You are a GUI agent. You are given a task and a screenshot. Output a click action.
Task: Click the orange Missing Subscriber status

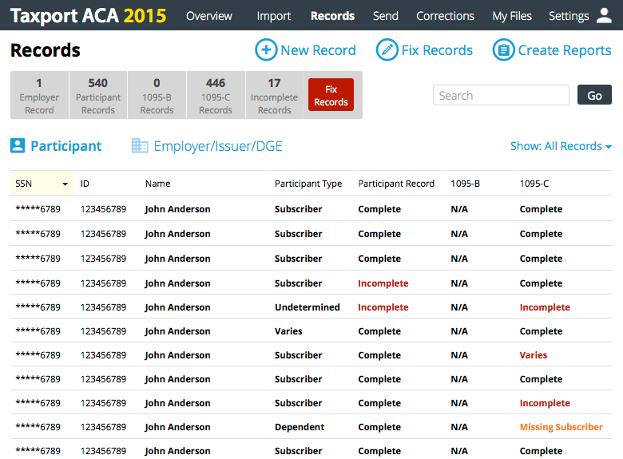[x=561, y=427]
